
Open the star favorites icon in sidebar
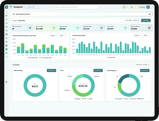6,12
